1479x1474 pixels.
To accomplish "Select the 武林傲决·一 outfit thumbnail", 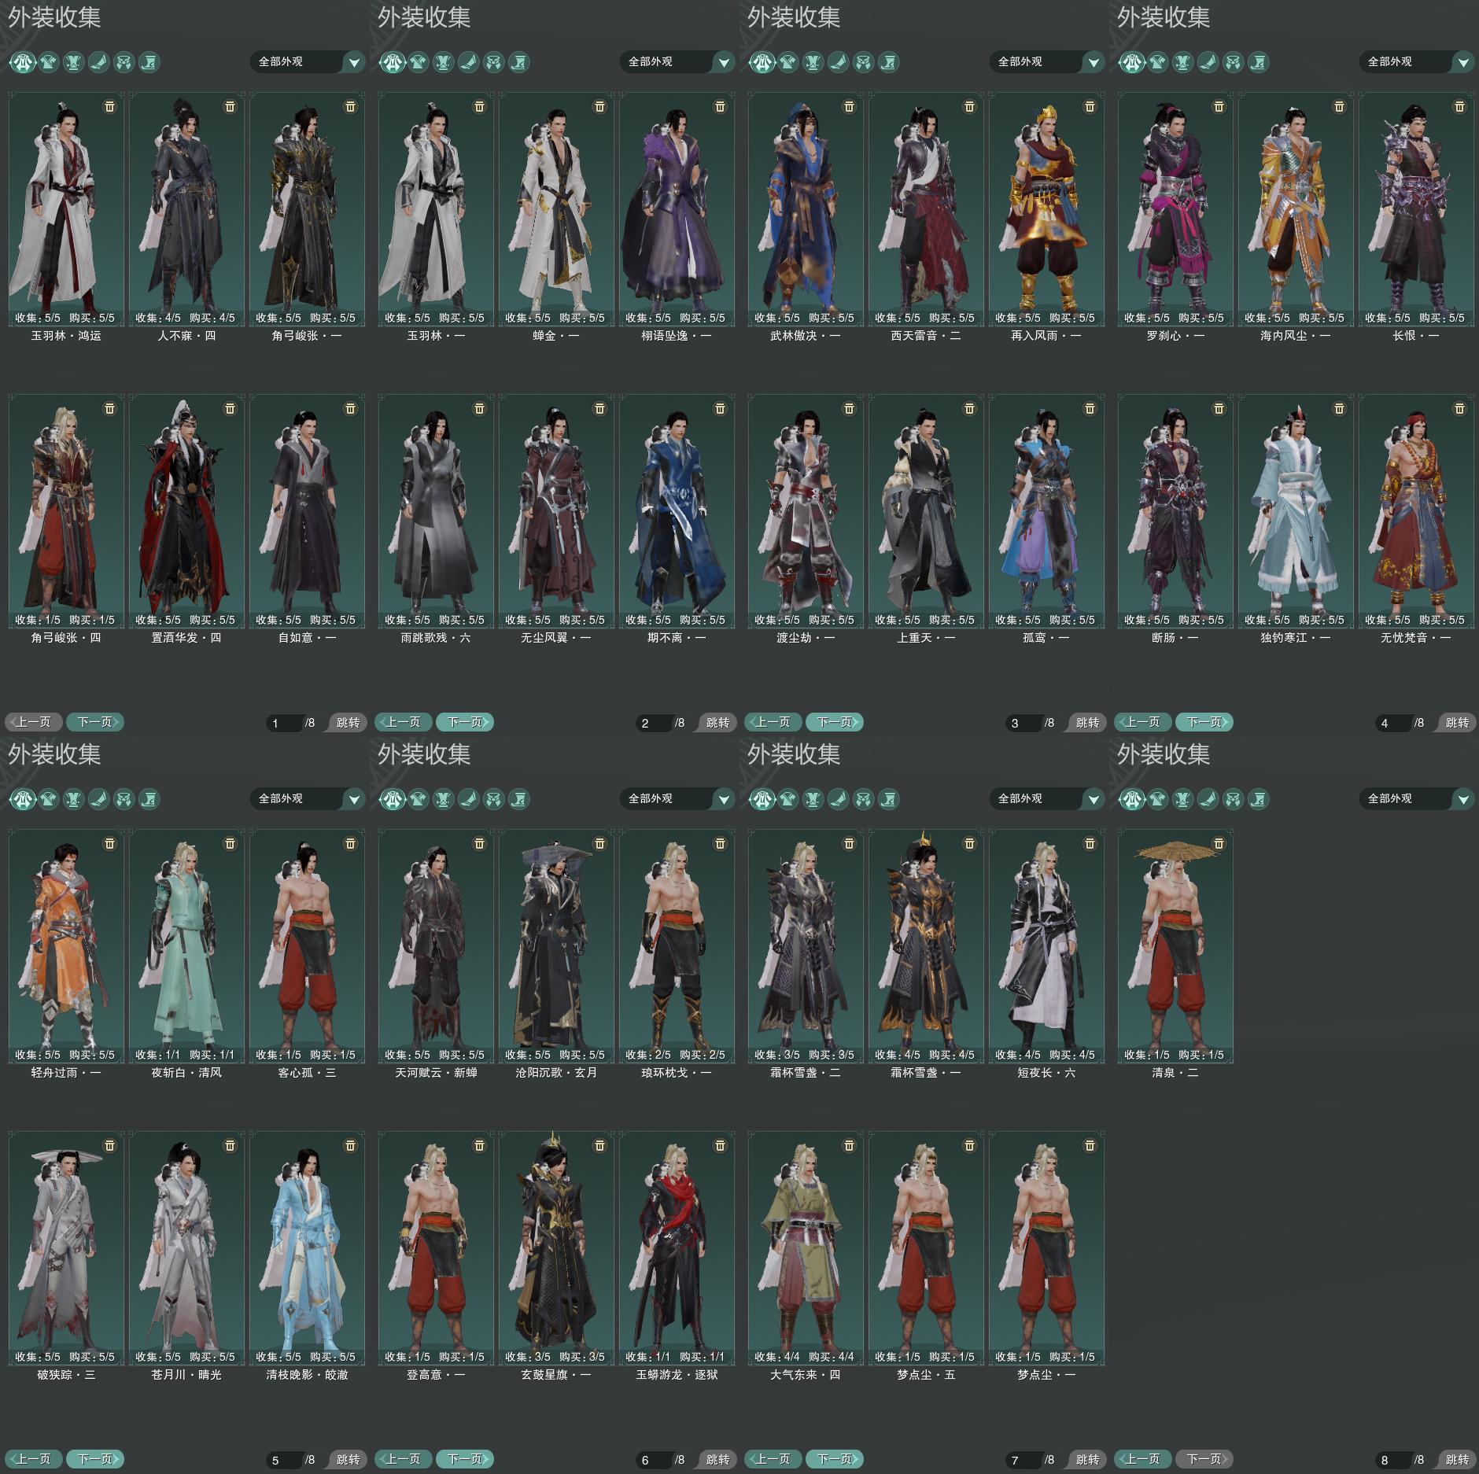I will (x=806, y=209).
